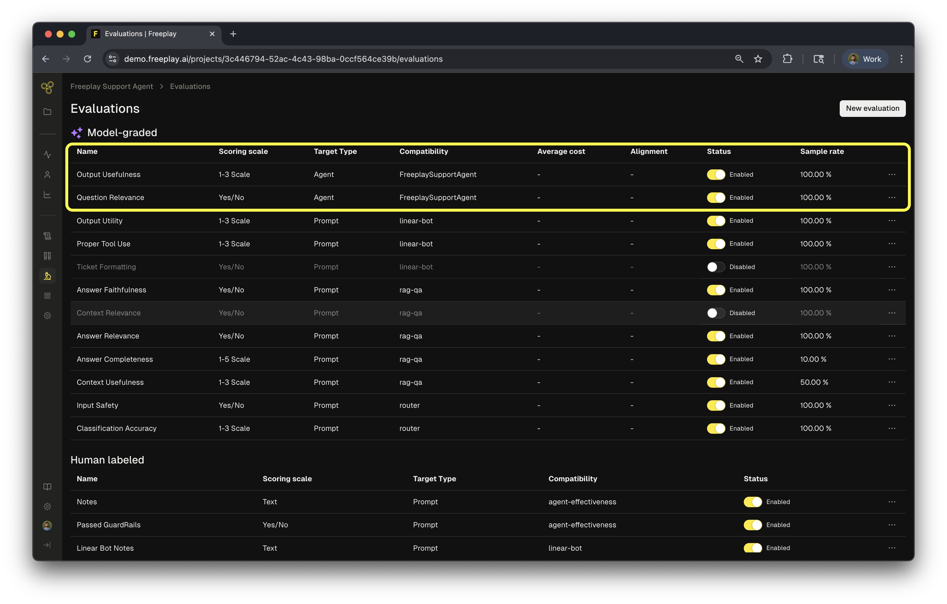The height and width of the screenshot is (604, 947).
Task: Open the folder projects icon in sidebar
Action: 47,112
